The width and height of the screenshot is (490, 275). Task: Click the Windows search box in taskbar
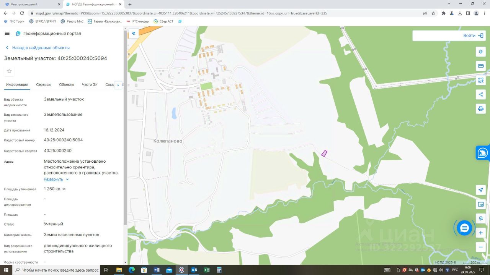(x=57, y=270)
